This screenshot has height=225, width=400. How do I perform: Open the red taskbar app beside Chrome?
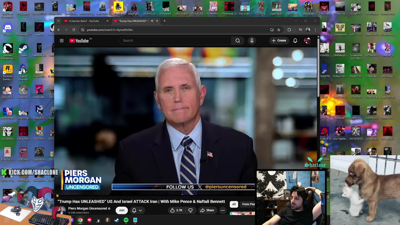click(89, 220)
